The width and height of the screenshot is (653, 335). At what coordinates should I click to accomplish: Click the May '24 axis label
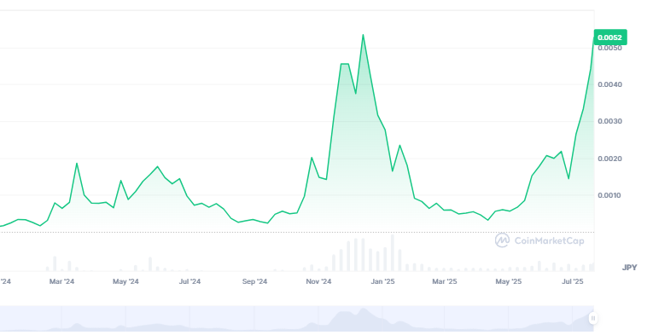click(x=125, y=282)
